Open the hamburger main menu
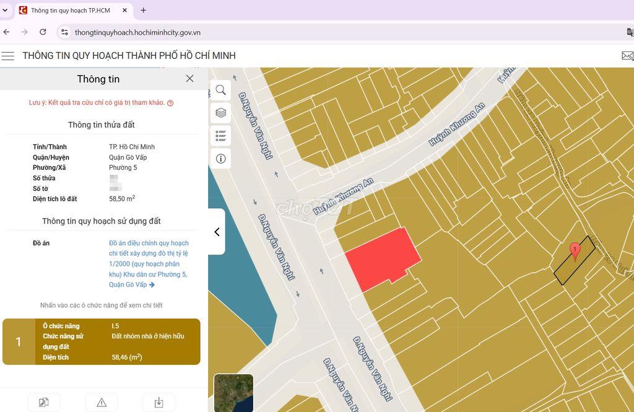634x412 pixels. click(x=7, y=56)
